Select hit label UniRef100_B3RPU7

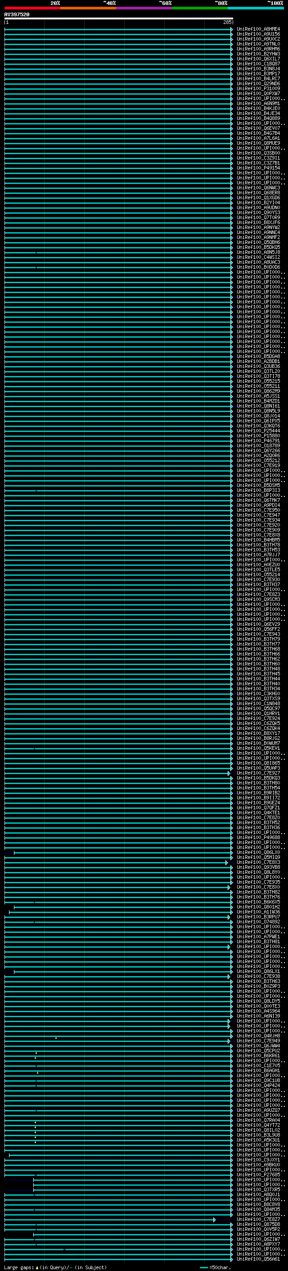point(258,917)
